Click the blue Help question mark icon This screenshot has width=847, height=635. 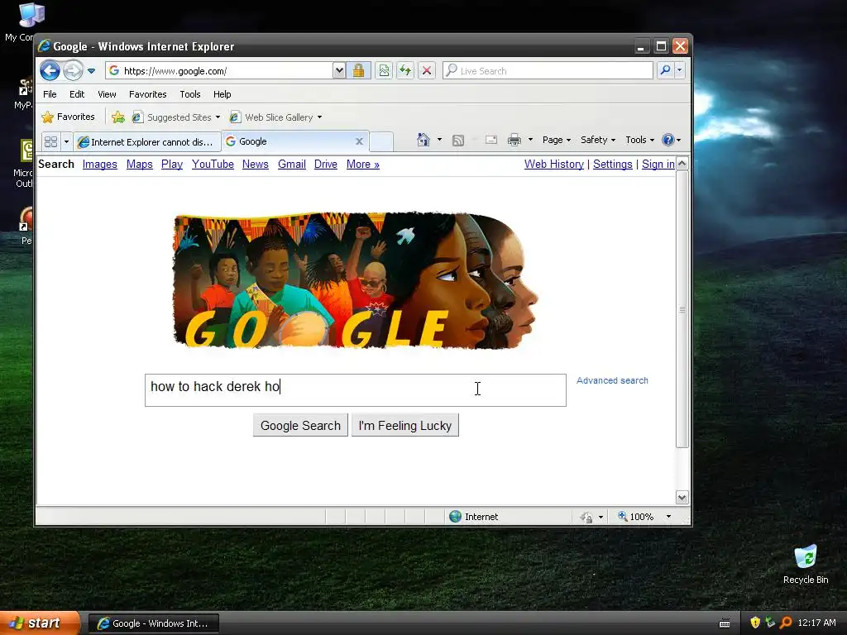pos(668,140)
